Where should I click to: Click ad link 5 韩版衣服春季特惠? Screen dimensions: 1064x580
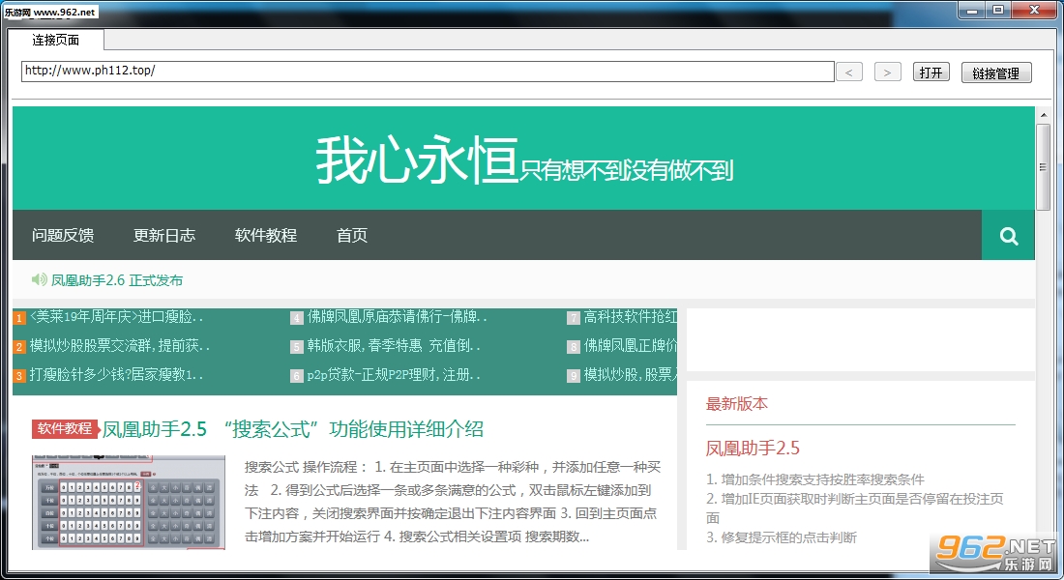(x=393, y=346)
